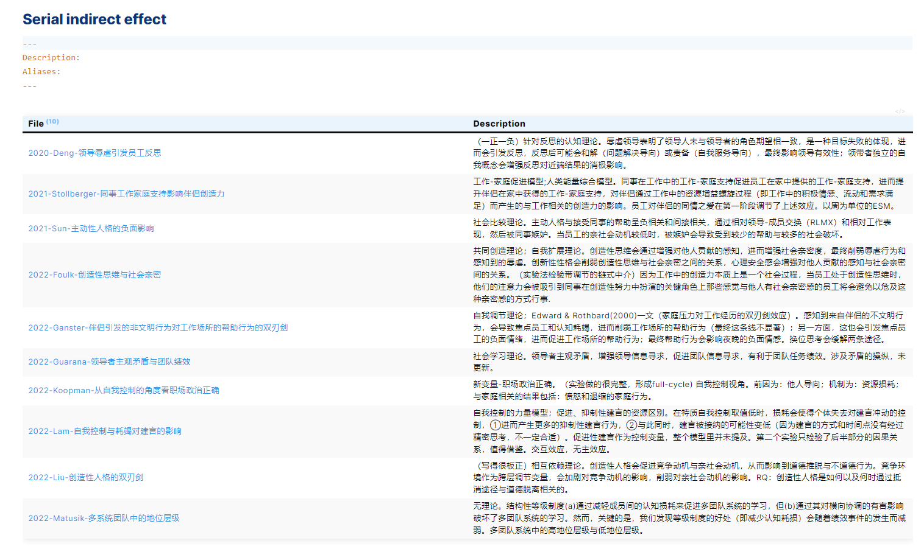Click the description text of 2022-Ganster row
This screenshot has width=921, height=549.
689,327
